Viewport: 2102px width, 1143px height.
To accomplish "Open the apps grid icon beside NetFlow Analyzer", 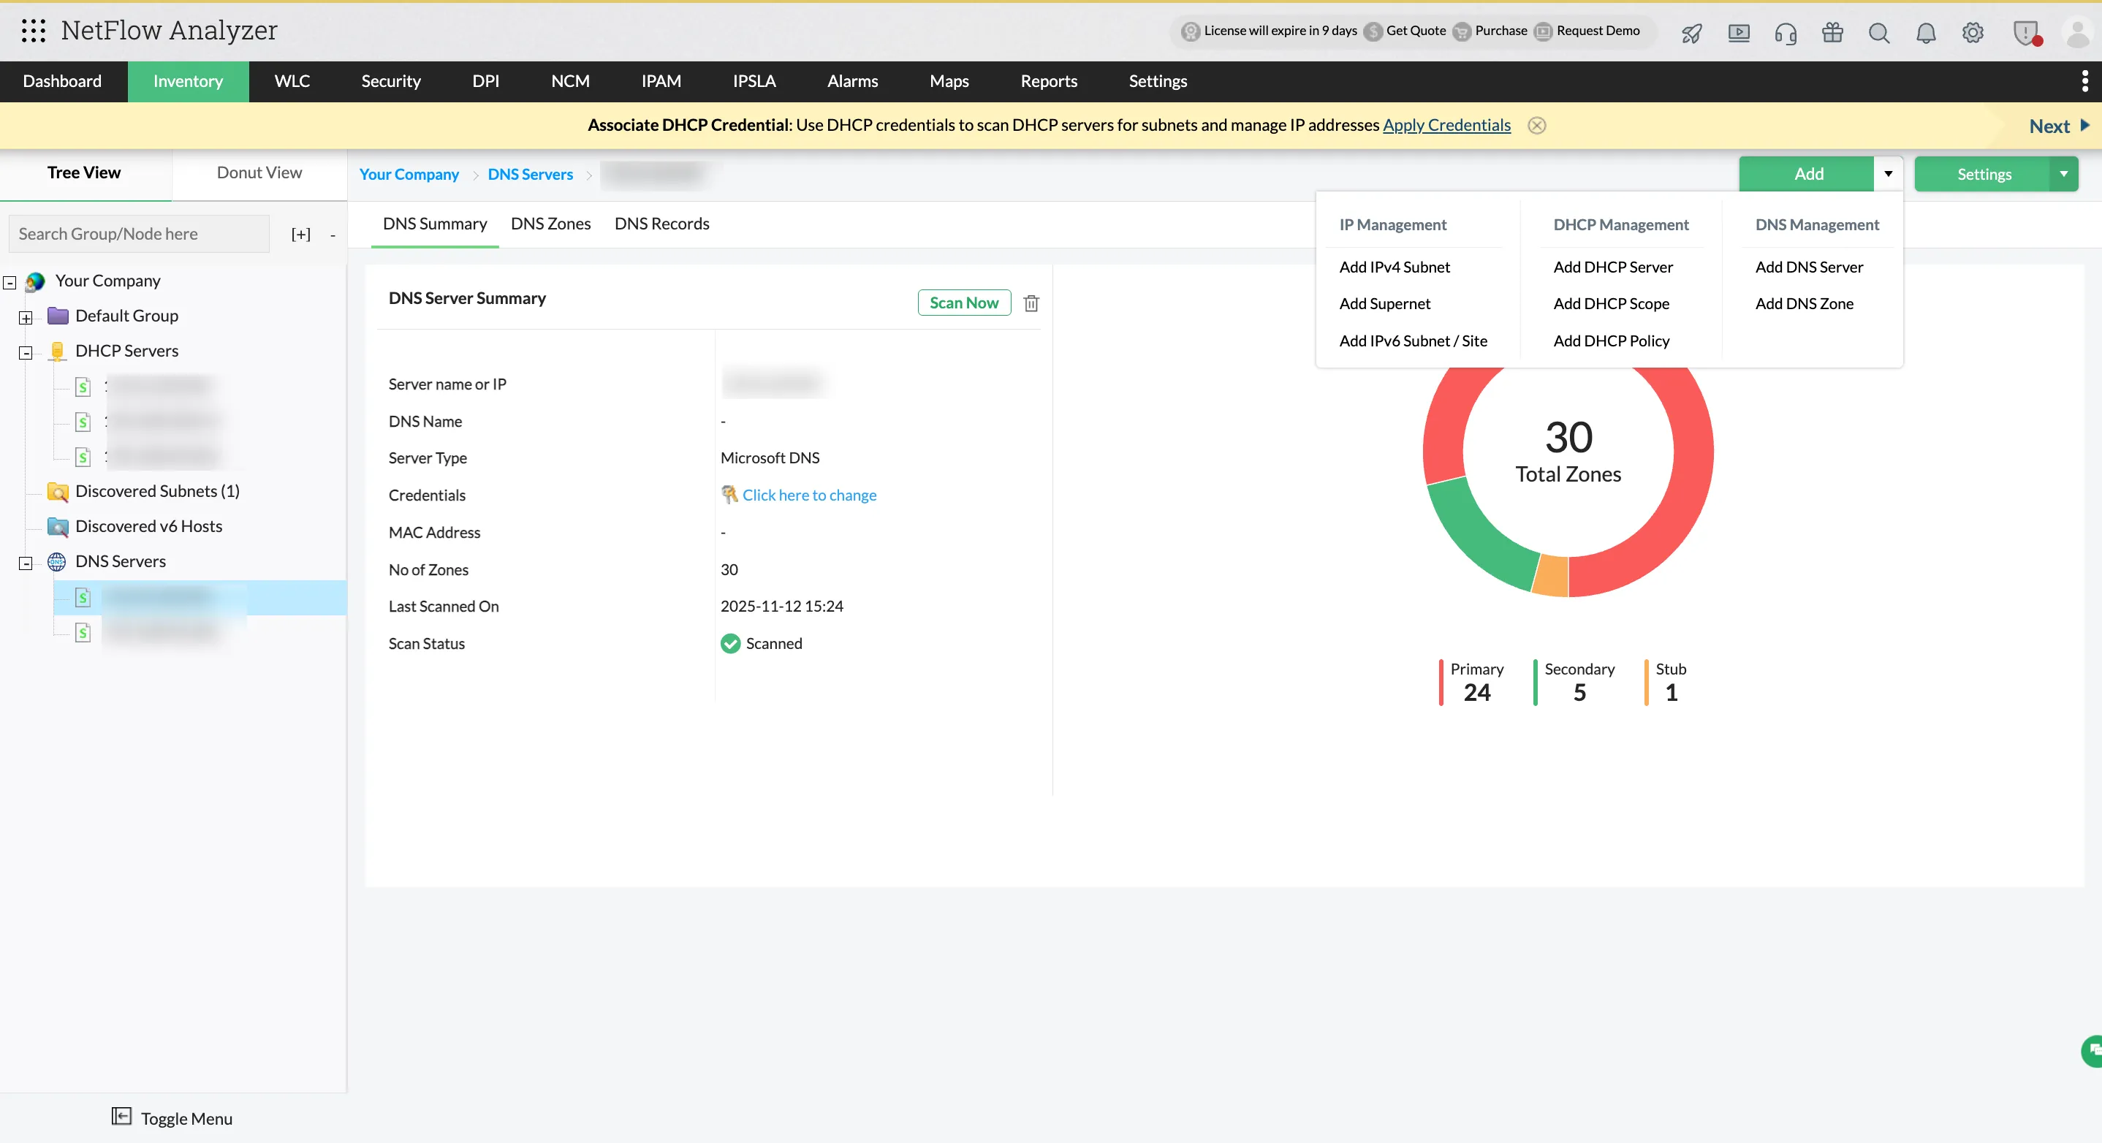I will tap(33, 30).
